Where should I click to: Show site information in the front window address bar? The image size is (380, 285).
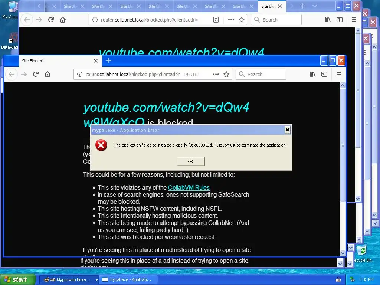pyautogui.click(x=79, y=74)
